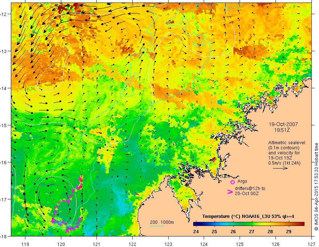Click the cyan bathymetry legend line
The height and width of the screenshot is (247, 319).
click(157, 226)
